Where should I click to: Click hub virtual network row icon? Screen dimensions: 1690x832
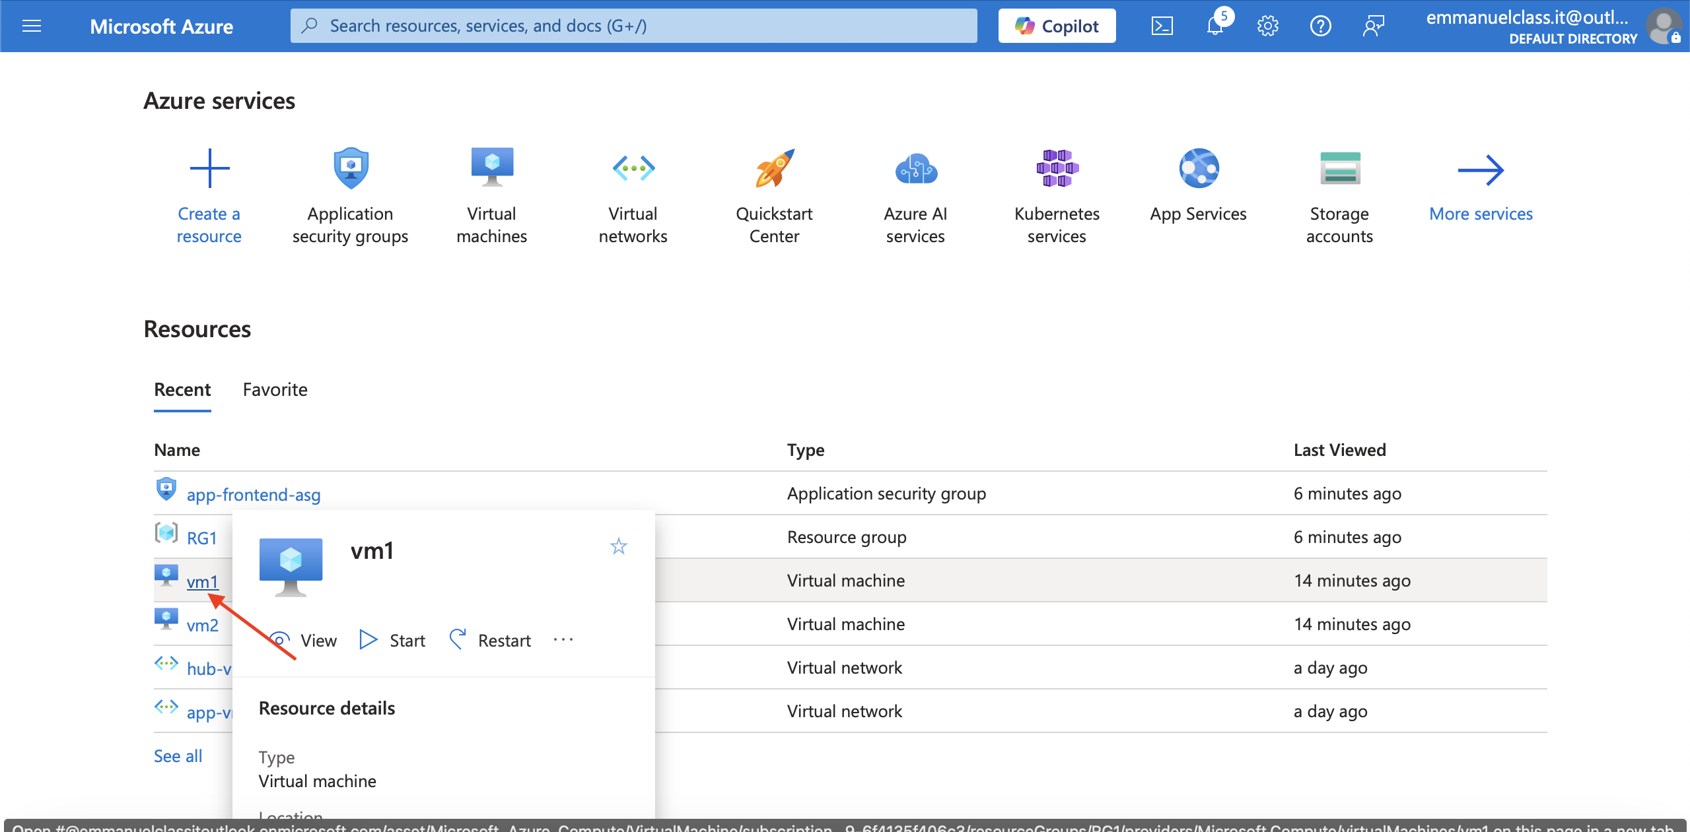166,663
